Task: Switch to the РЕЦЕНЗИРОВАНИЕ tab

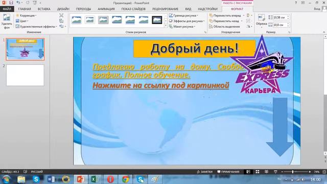Action: pyautogui.click(x=165, y=9)
